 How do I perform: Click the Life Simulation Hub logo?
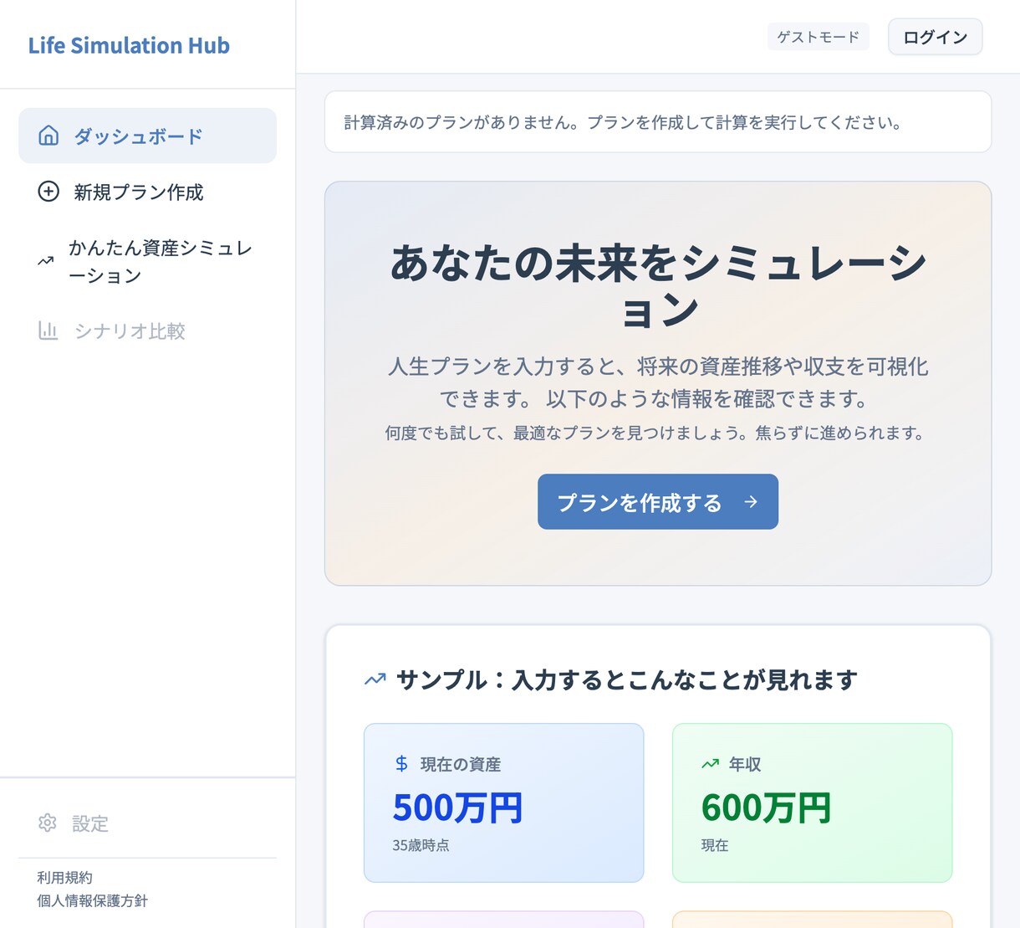(x=129, y=45)
